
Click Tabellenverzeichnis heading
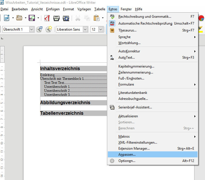[62, 113]
